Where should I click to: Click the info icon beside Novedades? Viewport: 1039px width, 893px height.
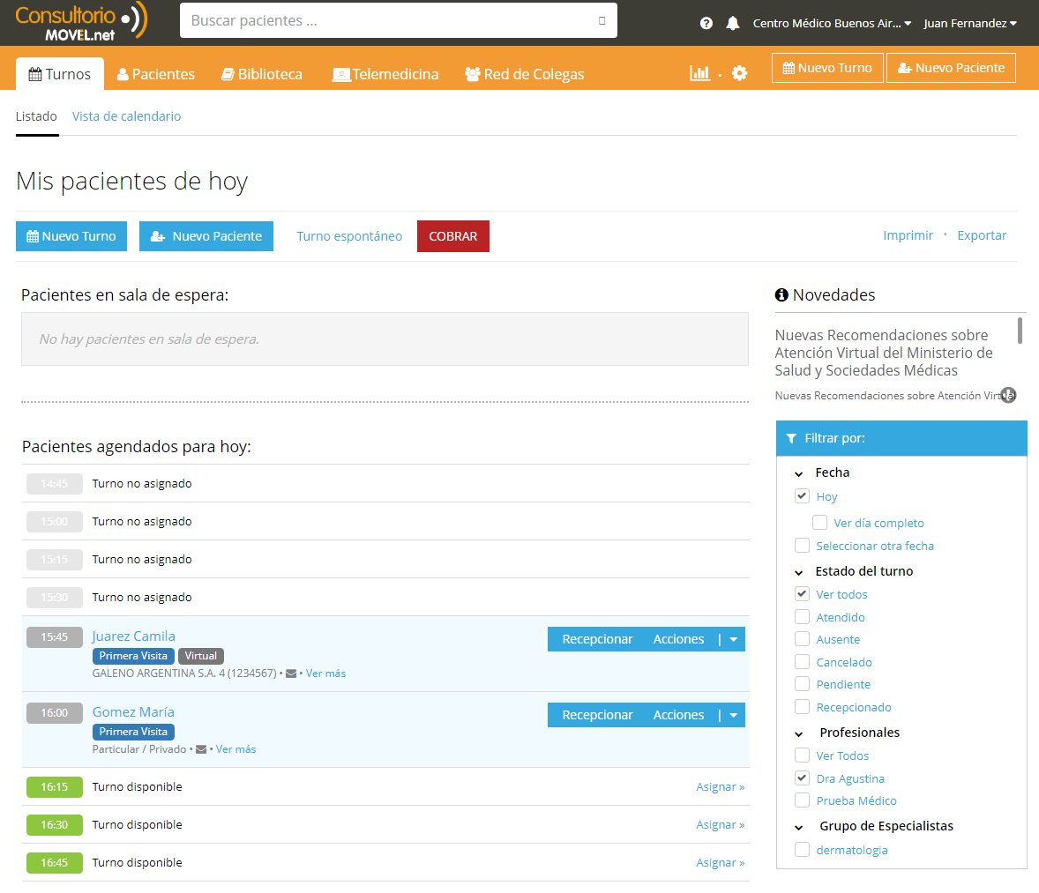coord(782,294)
